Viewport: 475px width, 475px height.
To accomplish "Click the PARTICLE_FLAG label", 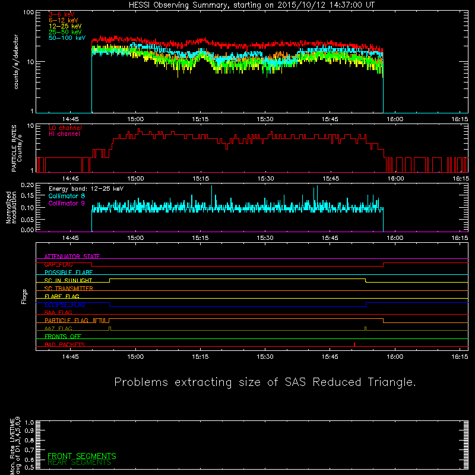I will 66,321.
